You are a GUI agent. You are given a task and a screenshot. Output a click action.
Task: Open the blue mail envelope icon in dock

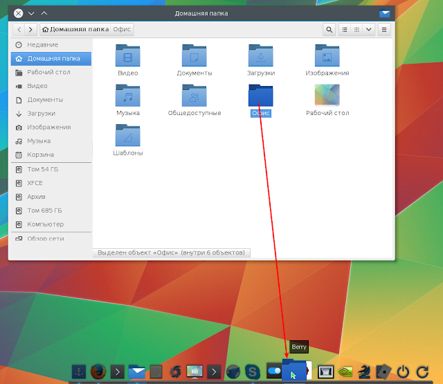click(x=137, y=372)
